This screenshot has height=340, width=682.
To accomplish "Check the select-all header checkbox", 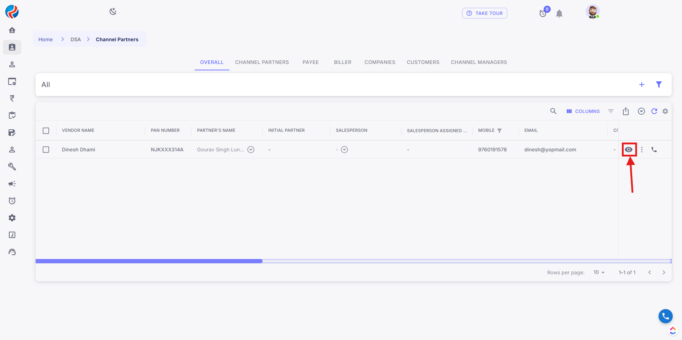I will (46, 131).
